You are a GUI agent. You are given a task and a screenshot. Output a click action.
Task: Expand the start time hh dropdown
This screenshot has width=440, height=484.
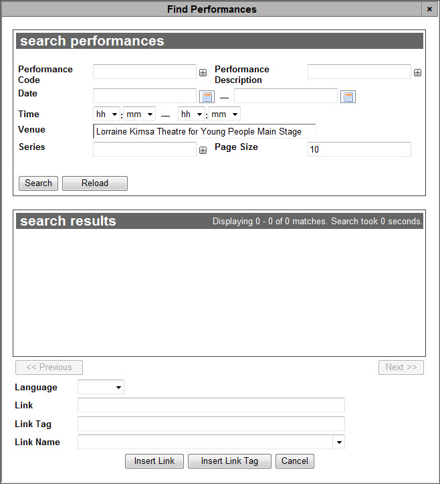pyautogui.click(x=106, y=114)
